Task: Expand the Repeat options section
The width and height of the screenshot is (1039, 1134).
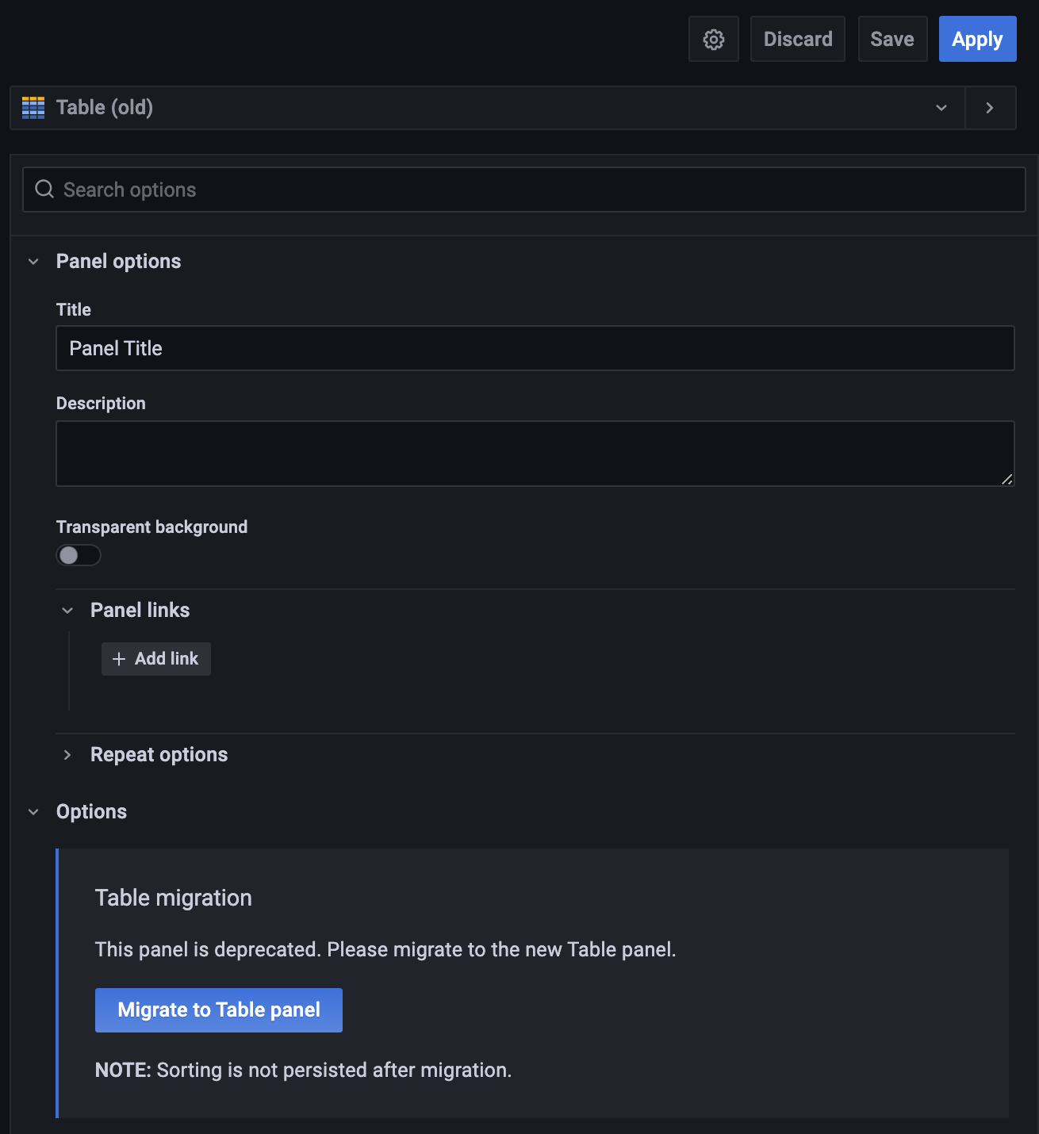Action: coord(68,755)
